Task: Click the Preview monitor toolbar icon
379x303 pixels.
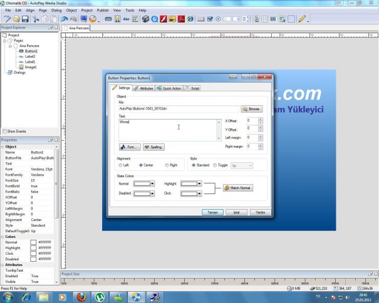Action: tap(84, 19)
